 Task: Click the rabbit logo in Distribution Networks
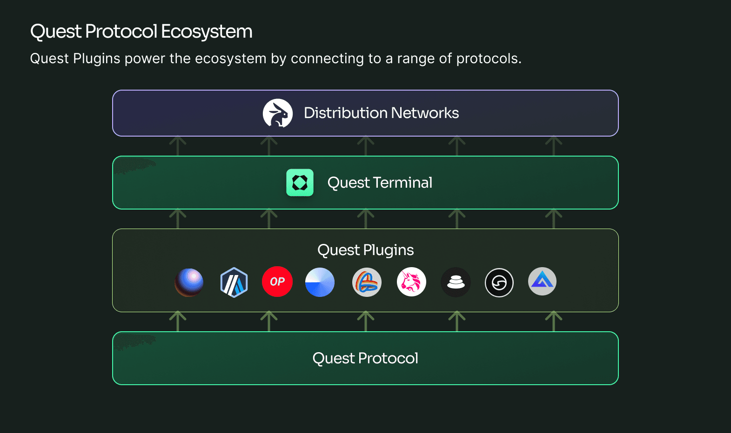[x=278, y=113]
